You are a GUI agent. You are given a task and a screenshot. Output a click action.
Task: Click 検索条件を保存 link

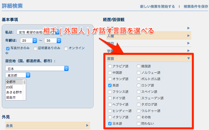(196, 6)
